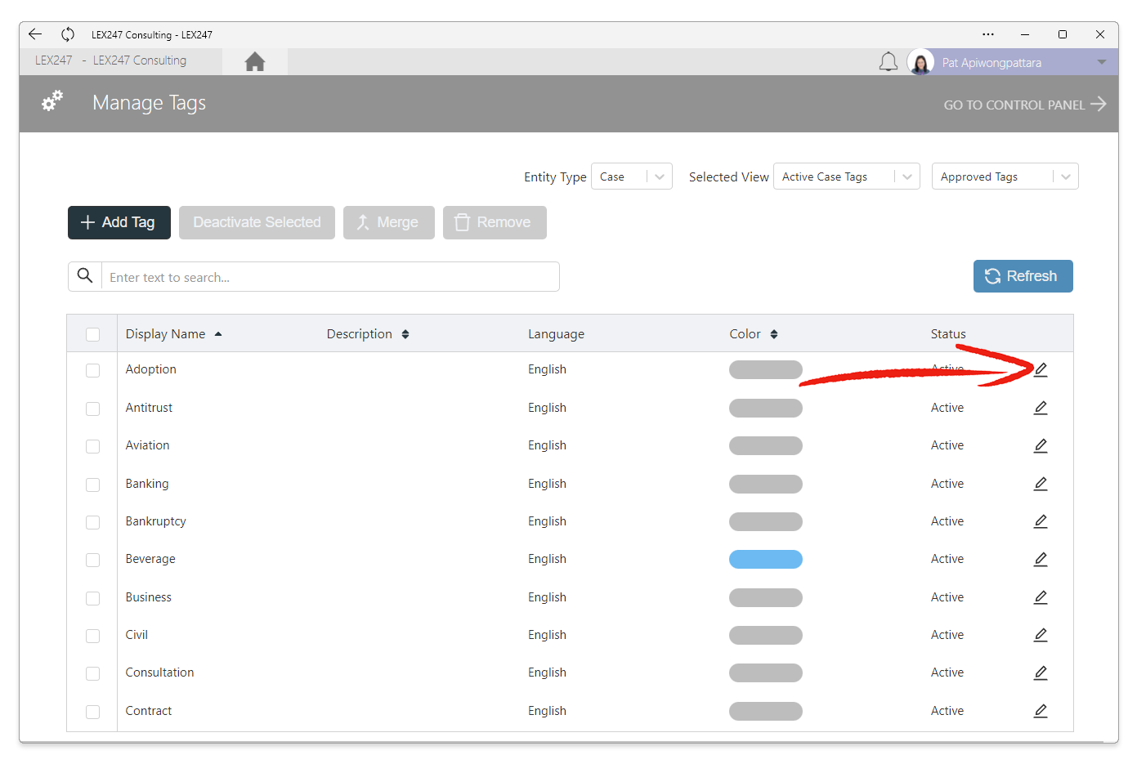This screenshot has width=1137, height=764.
Task: Click the reload icon in title bar
Action: point(68,34)
